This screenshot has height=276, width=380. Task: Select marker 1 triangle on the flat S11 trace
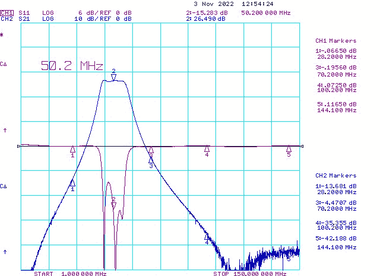(x=72, y=149)
